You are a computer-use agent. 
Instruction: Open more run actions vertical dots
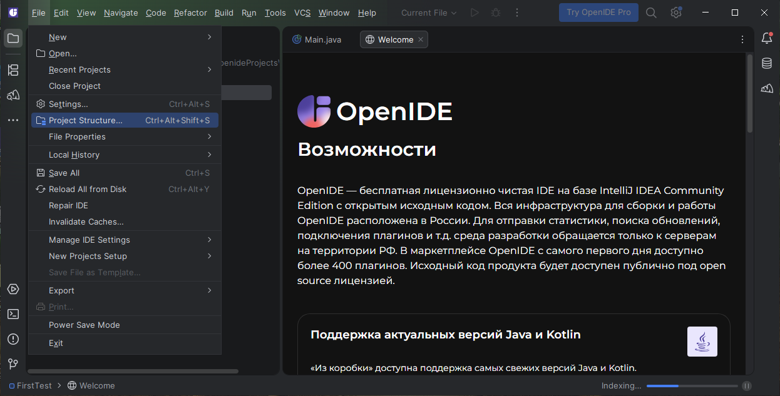(516, 13)
